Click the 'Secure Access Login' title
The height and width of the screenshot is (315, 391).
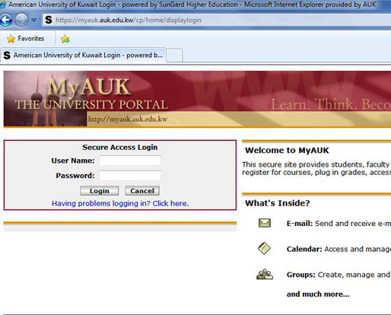(120, 147)
